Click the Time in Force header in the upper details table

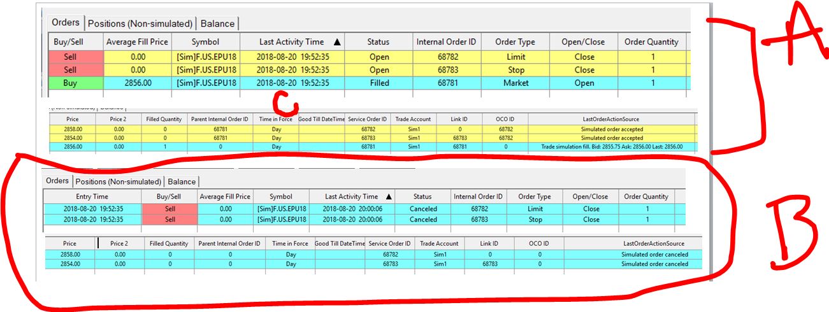pos(277,119)
